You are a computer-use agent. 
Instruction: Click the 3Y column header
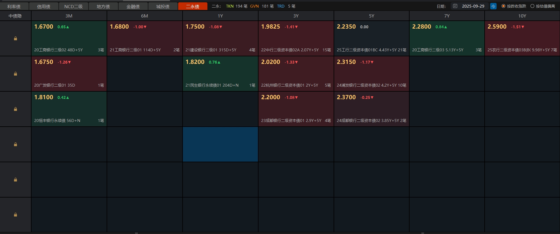tap(296, 16)
